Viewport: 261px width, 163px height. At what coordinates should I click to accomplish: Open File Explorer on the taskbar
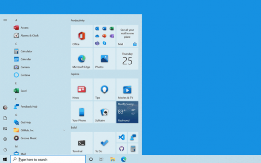[x=113, y=159]
